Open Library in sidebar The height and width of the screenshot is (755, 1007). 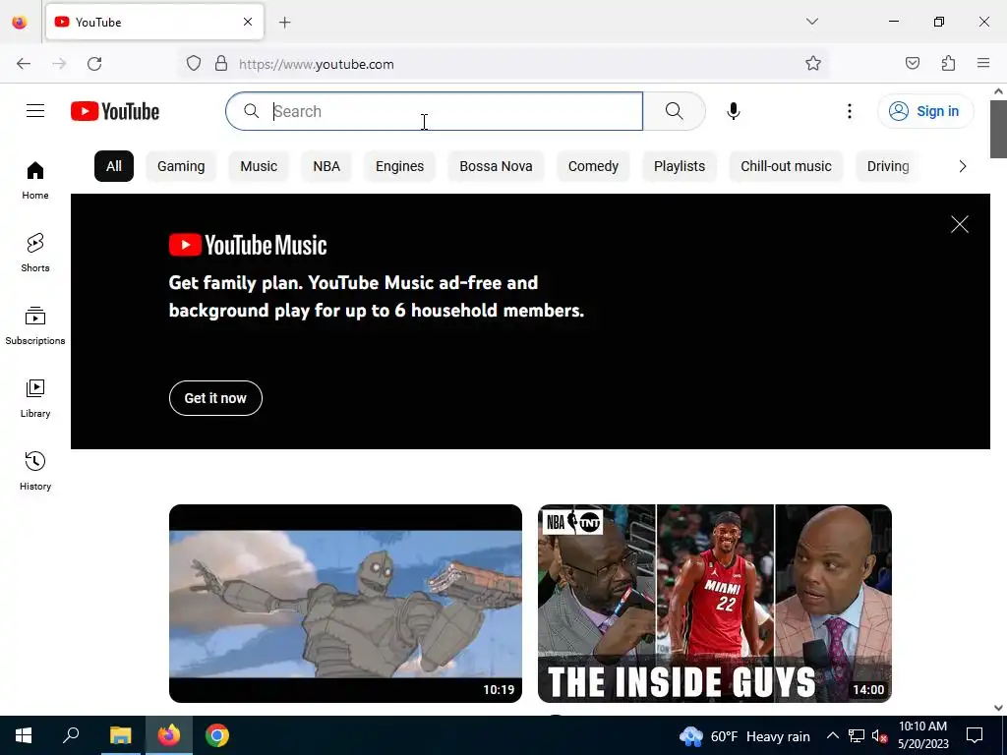click(35, 399)
